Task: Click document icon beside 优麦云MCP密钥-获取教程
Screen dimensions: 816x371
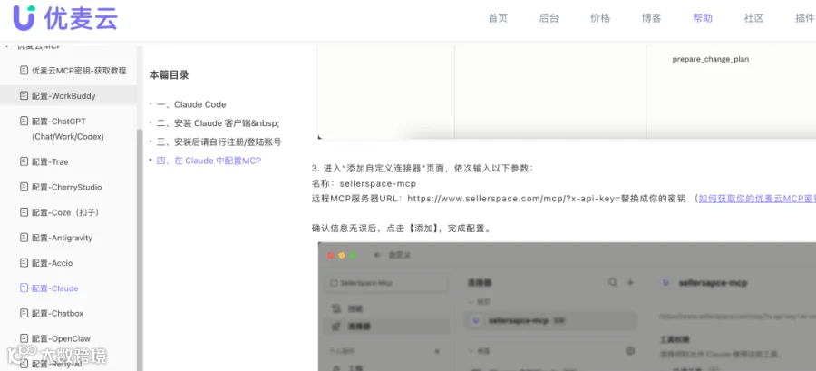Action: [24, 70]
